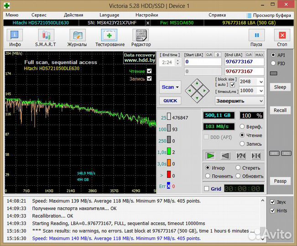Click the Sleep button
Viewport: 297px width, 246px height.
280,87
